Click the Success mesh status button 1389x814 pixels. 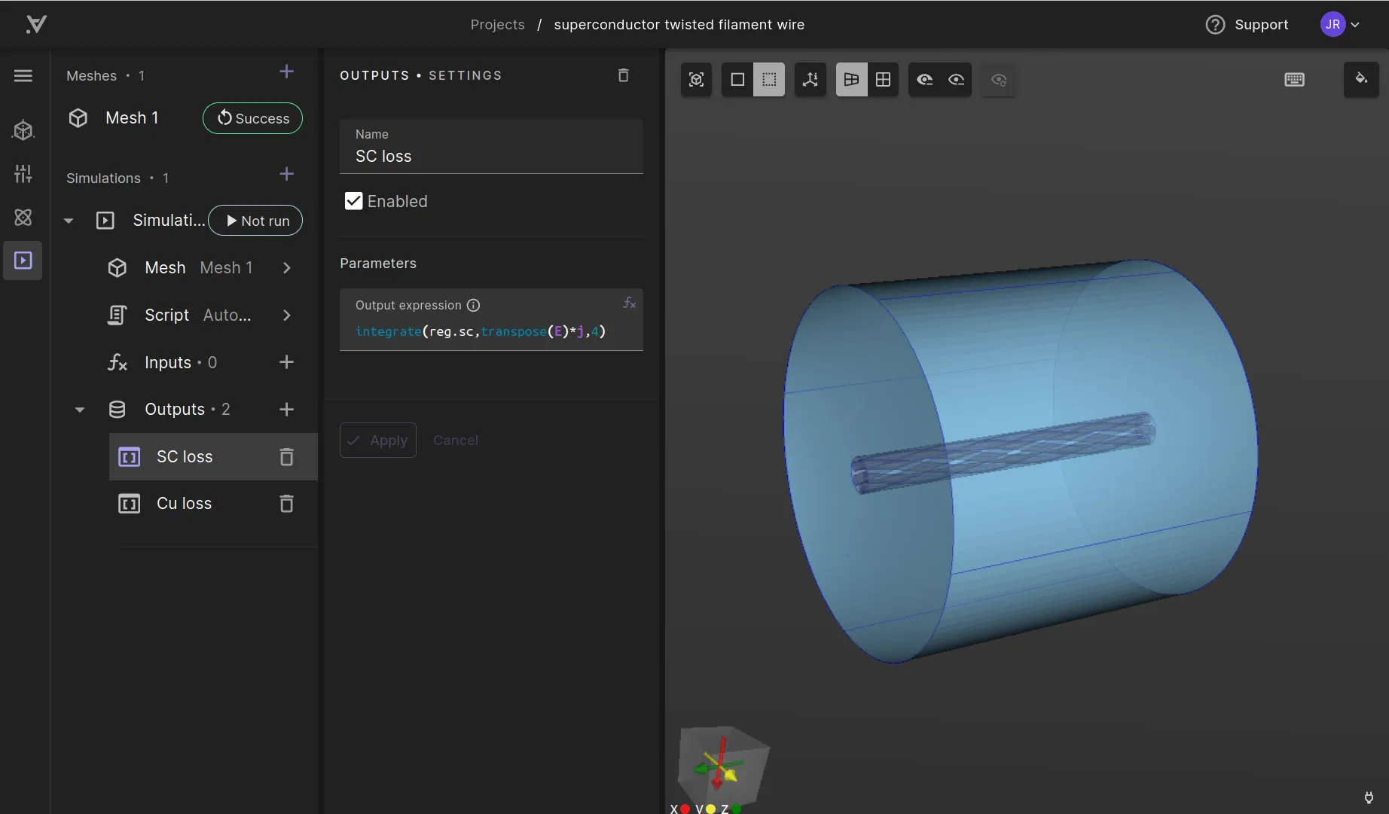point(252,118)
